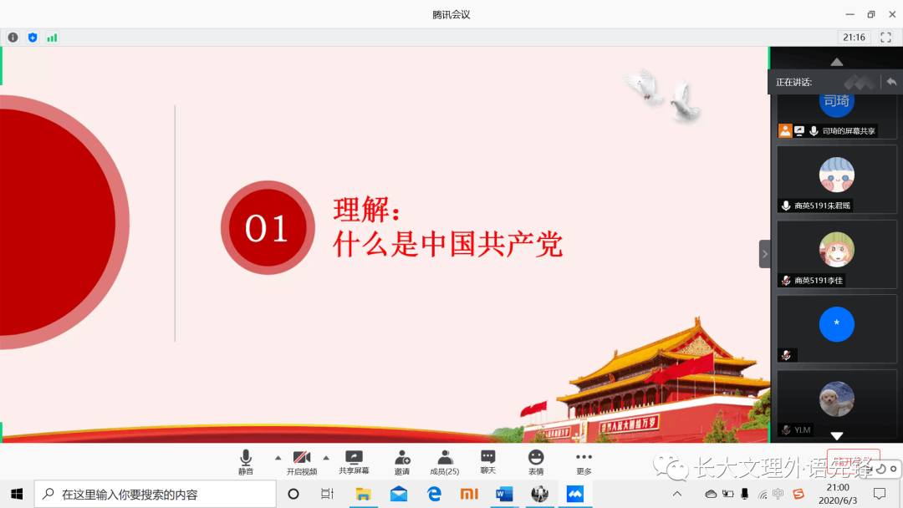Show hidden system tray icons

coord(677,494)
